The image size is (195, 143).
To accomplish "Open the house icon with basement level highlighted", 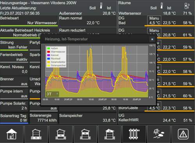I will tap(36, 134).
